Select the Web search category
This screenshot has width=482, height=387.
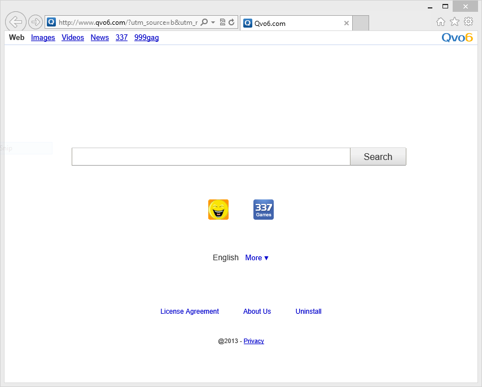[x=16, y=37]
